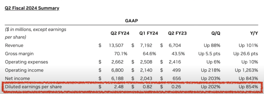Select the Operating income row label

click(24, 70)
